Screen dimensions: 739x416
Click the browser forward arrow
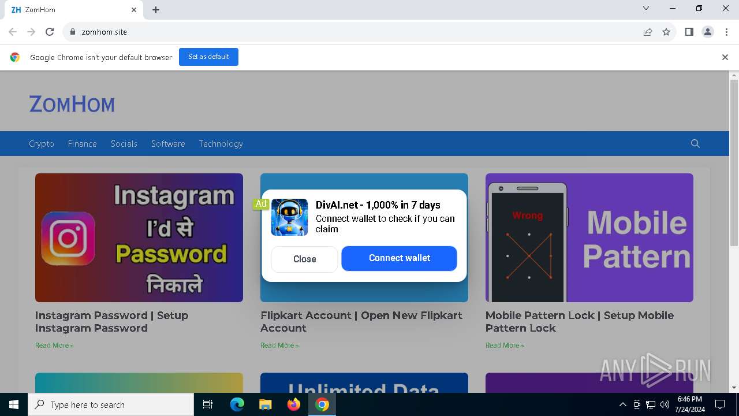click(x=31, y=32)
